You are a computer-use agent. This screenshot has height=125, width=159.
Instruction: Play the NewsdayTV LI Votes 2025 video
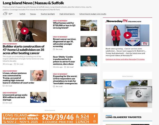tap(128, 35)
